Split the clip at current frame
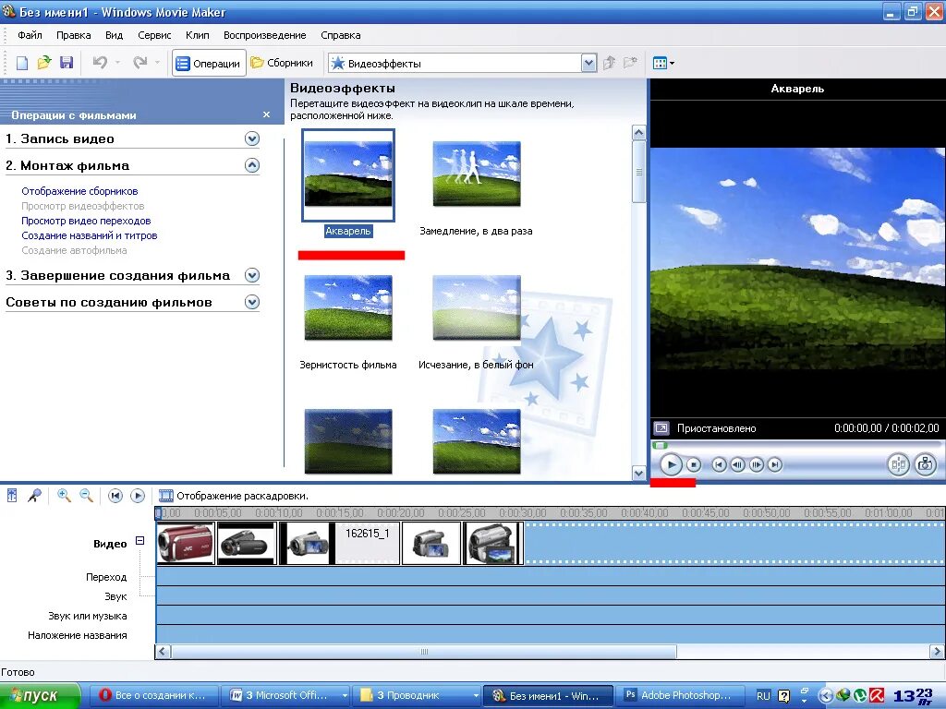946x709 pixels. coord(898,465)
